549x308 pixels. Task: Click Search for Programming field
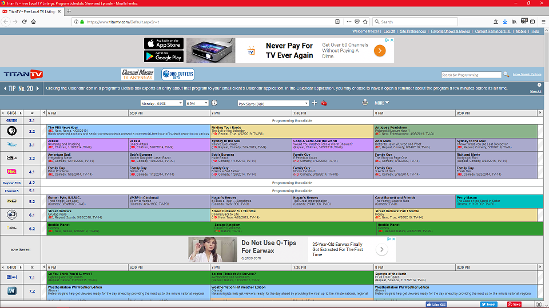coord(471,75)
